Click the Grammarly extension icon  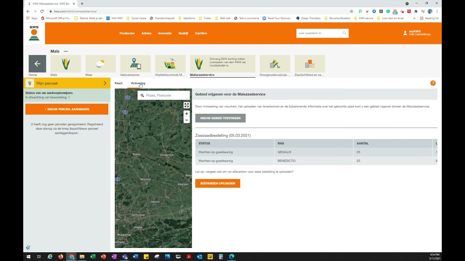pyautogui.click(x=388, y=11)
